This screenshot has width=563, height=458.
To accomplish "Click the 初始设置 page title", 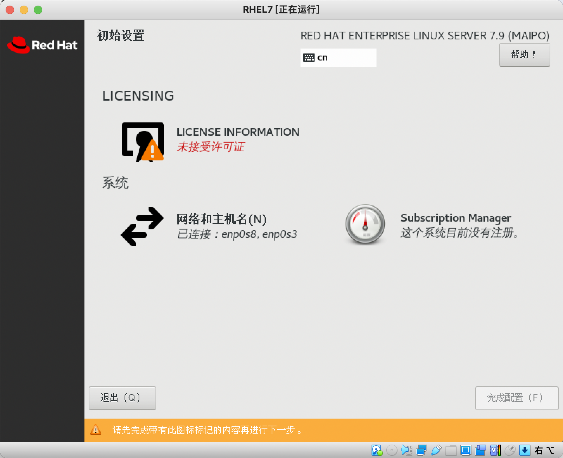I will [121, 36].
